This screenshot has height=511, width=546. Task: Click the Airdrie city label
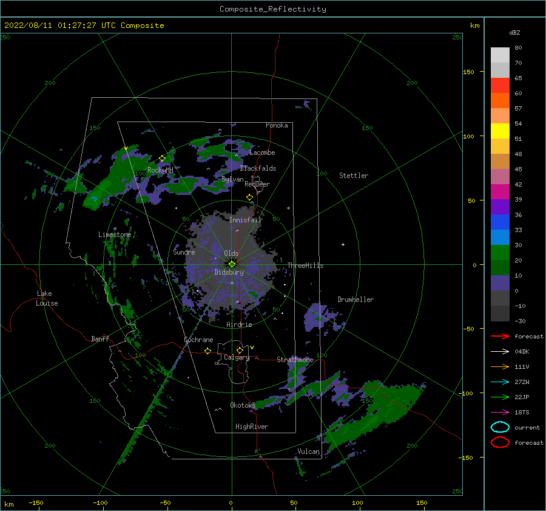point(239,324)
